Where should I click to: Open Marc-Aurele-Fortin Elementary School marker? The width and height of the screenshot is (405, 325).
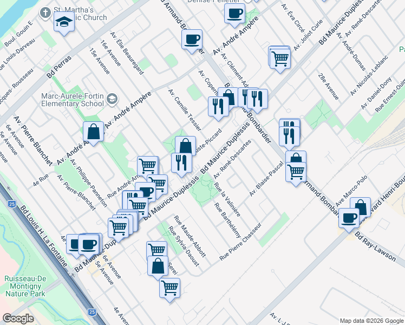112,99
